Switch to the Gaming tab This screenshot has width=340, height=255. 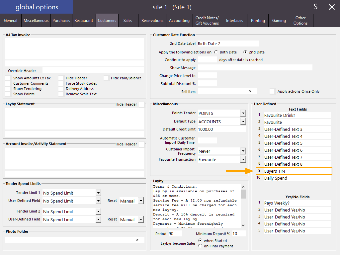(279, 20)
